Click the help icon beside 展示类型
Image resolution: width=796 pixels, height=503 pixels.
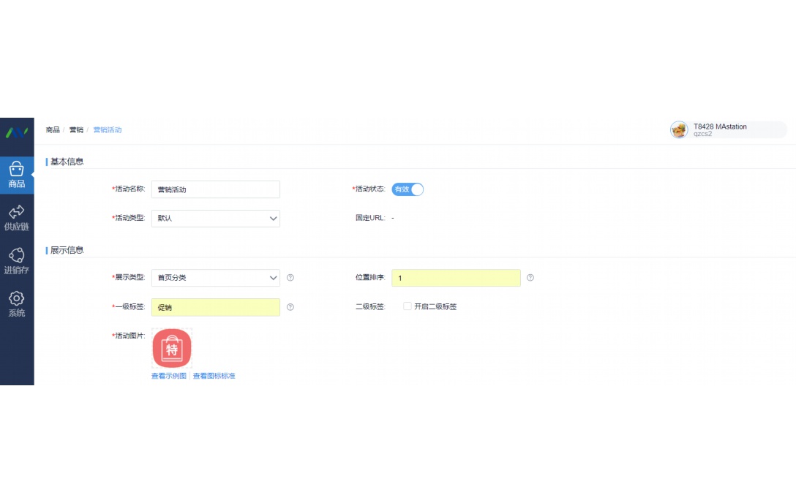290,278
